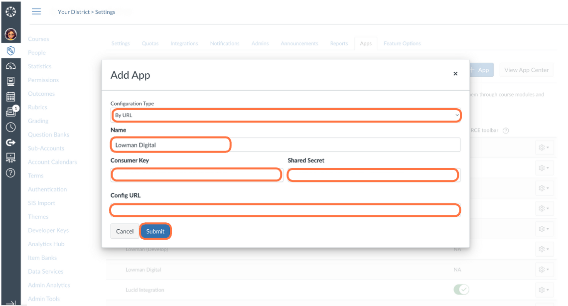Open Terms in account menu
The width and height of the screenshot is (568, 306).
[x=36, y=175]
